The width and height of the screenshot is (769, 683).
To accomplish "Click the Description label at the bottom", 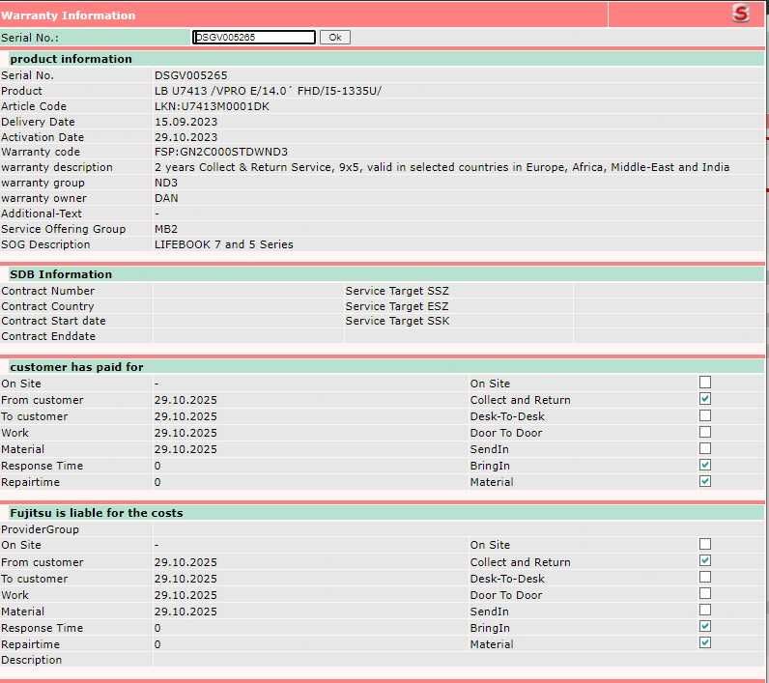I will pos(31,660).
